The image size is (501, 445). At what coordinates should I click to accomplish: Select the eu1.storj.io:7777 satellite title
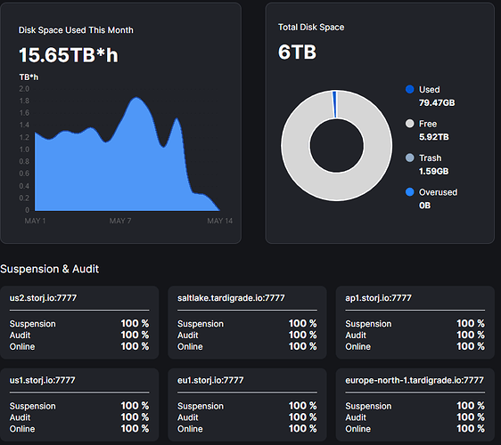pos(210,380)
